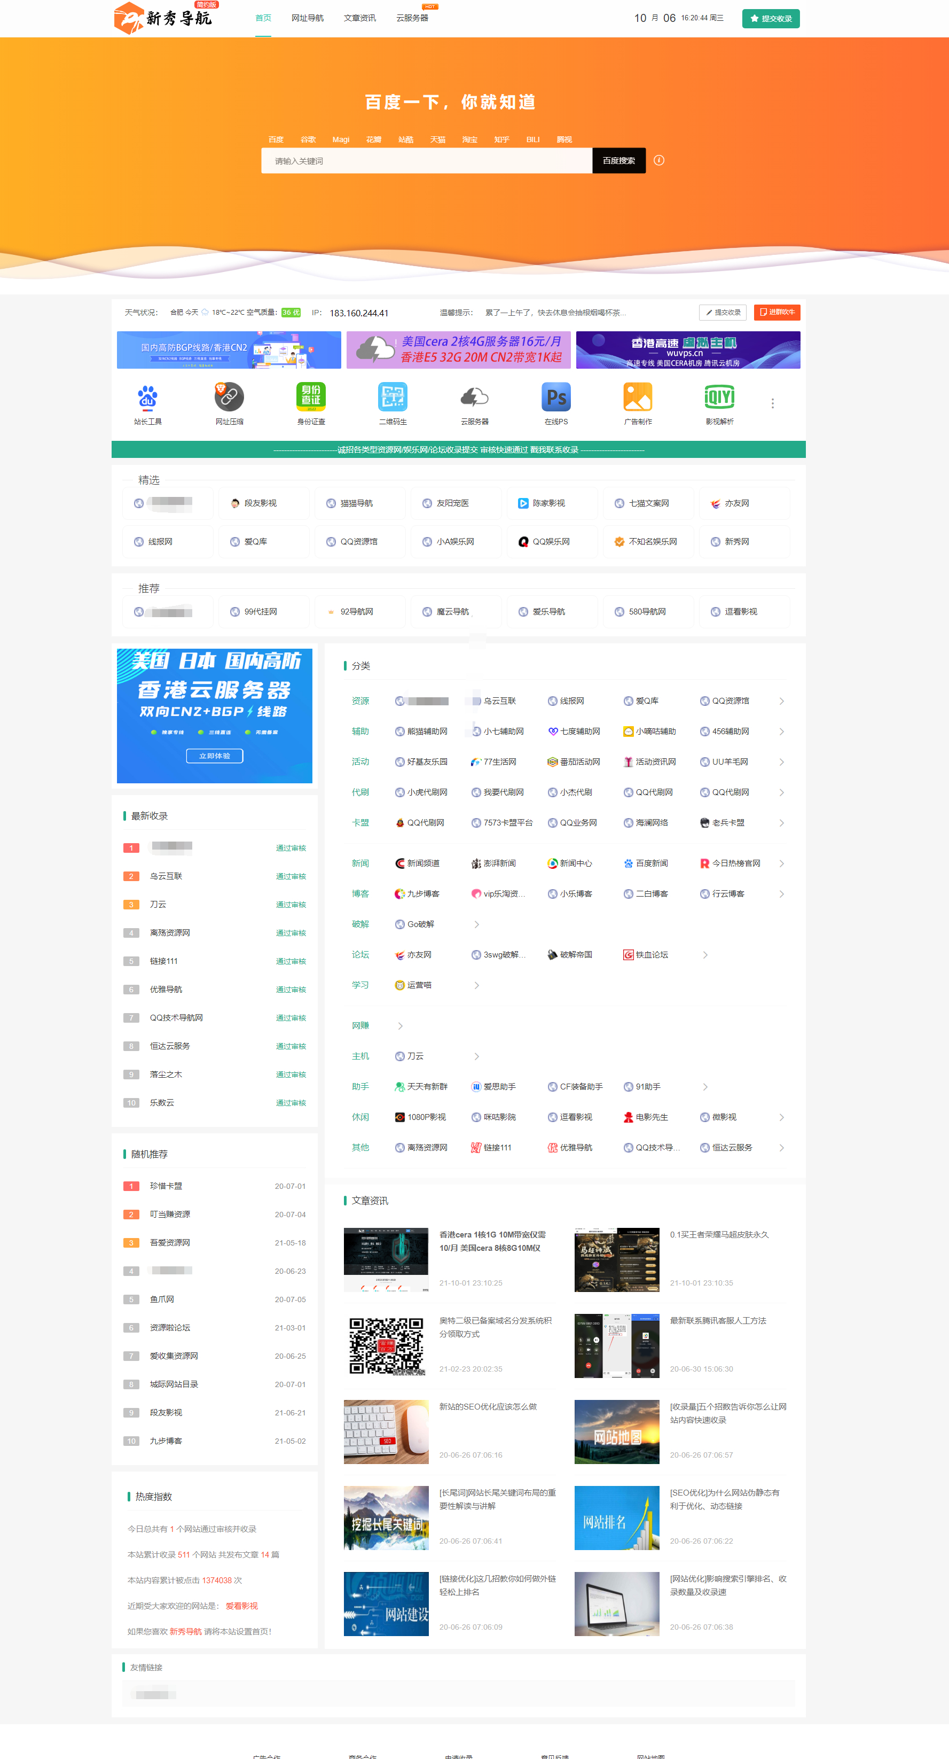The image size is (949, 1759).
Task: Go to the 首页 nav tab
Action: click(263, 18)
